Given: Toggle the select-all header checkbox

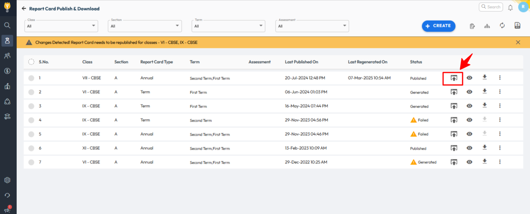Looking at the screenshot, I should pyautogui.click(x=31, y=62).
